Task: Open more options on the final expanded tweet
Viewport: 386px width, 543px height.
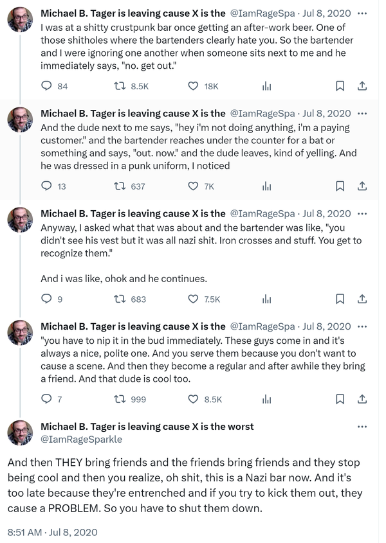Action: point(362,427)
